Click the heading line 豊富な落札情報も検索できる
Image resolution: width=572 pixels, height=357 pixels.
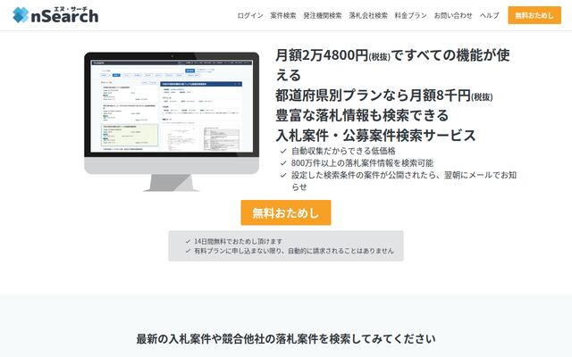coord(362,115)
